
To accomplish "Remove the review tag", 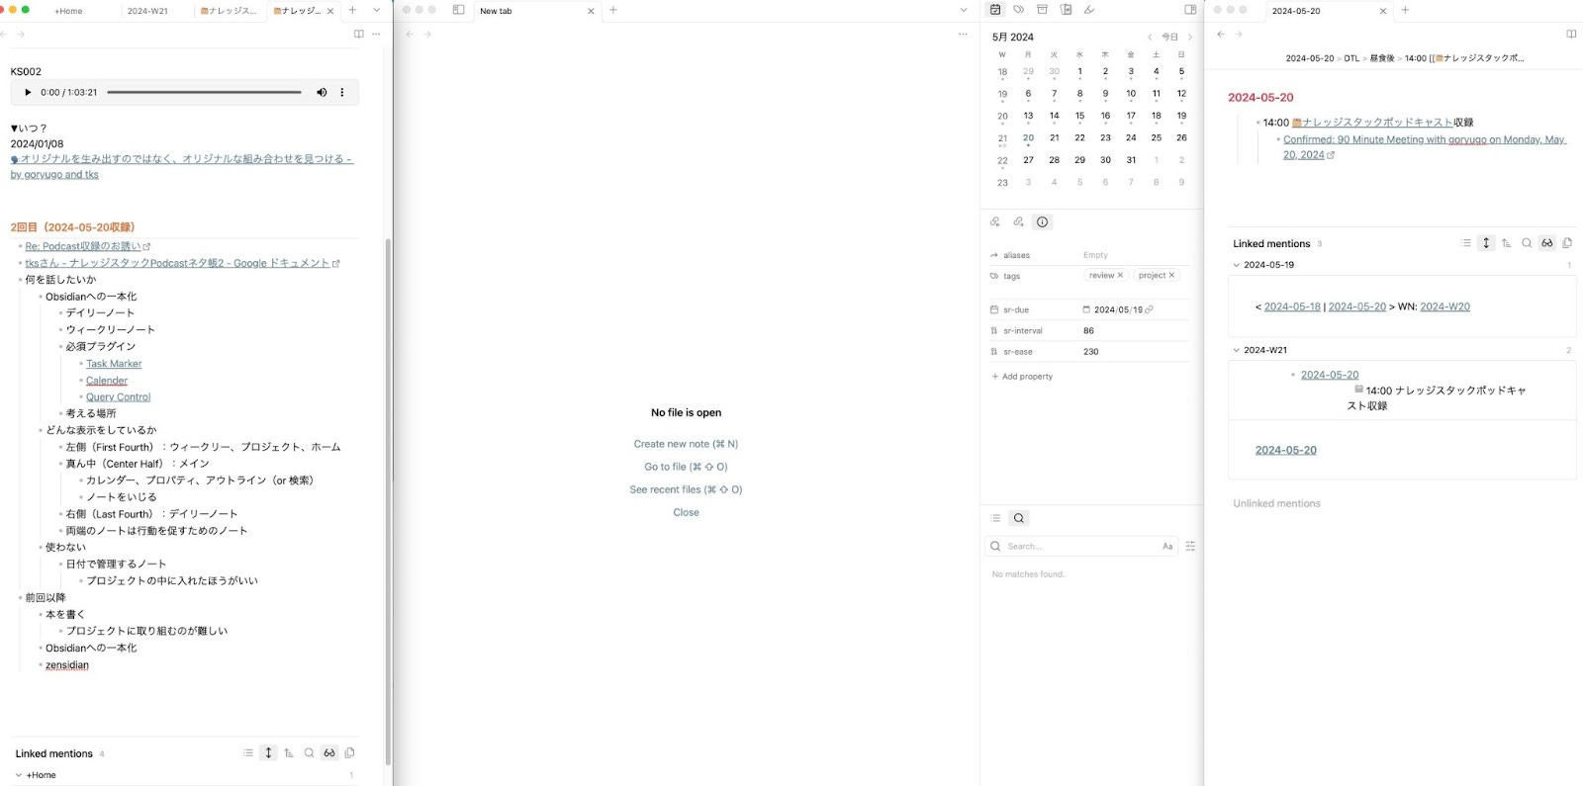I will (1120, 276).
